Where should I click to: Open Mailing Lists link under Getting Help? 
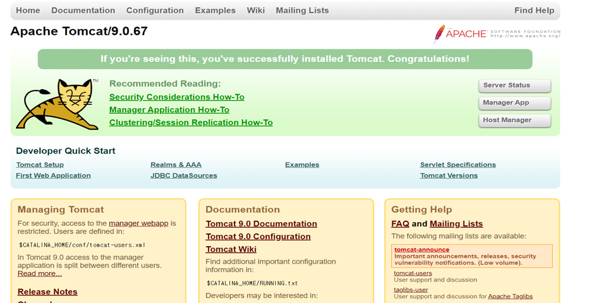pos(456,224)
